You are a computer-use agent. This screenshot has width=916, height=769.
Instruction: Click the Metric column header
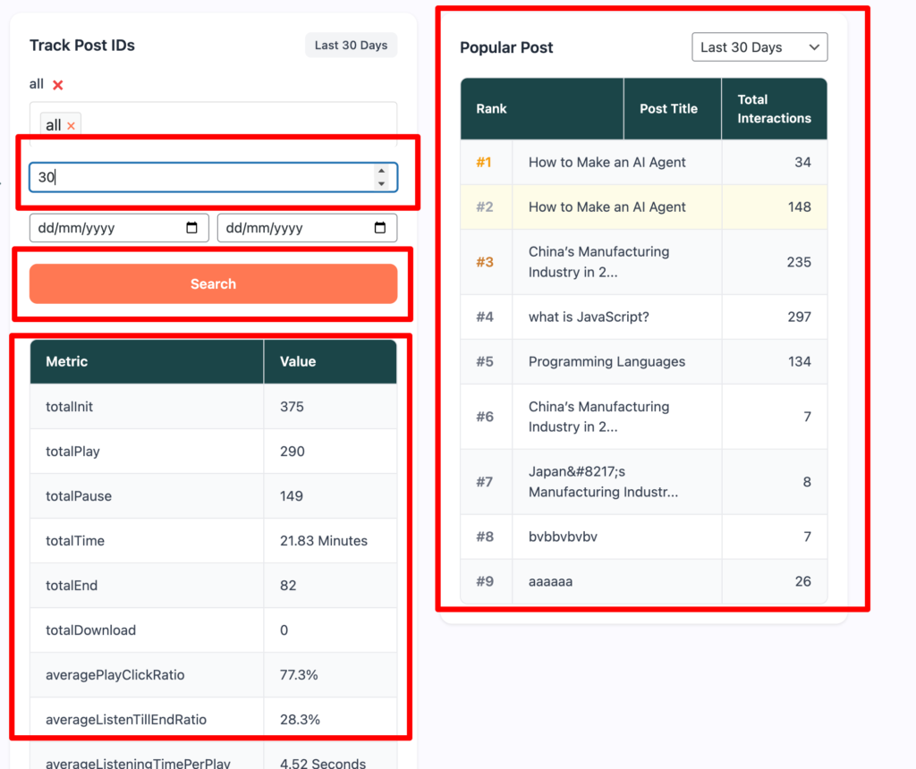[147, 361]
